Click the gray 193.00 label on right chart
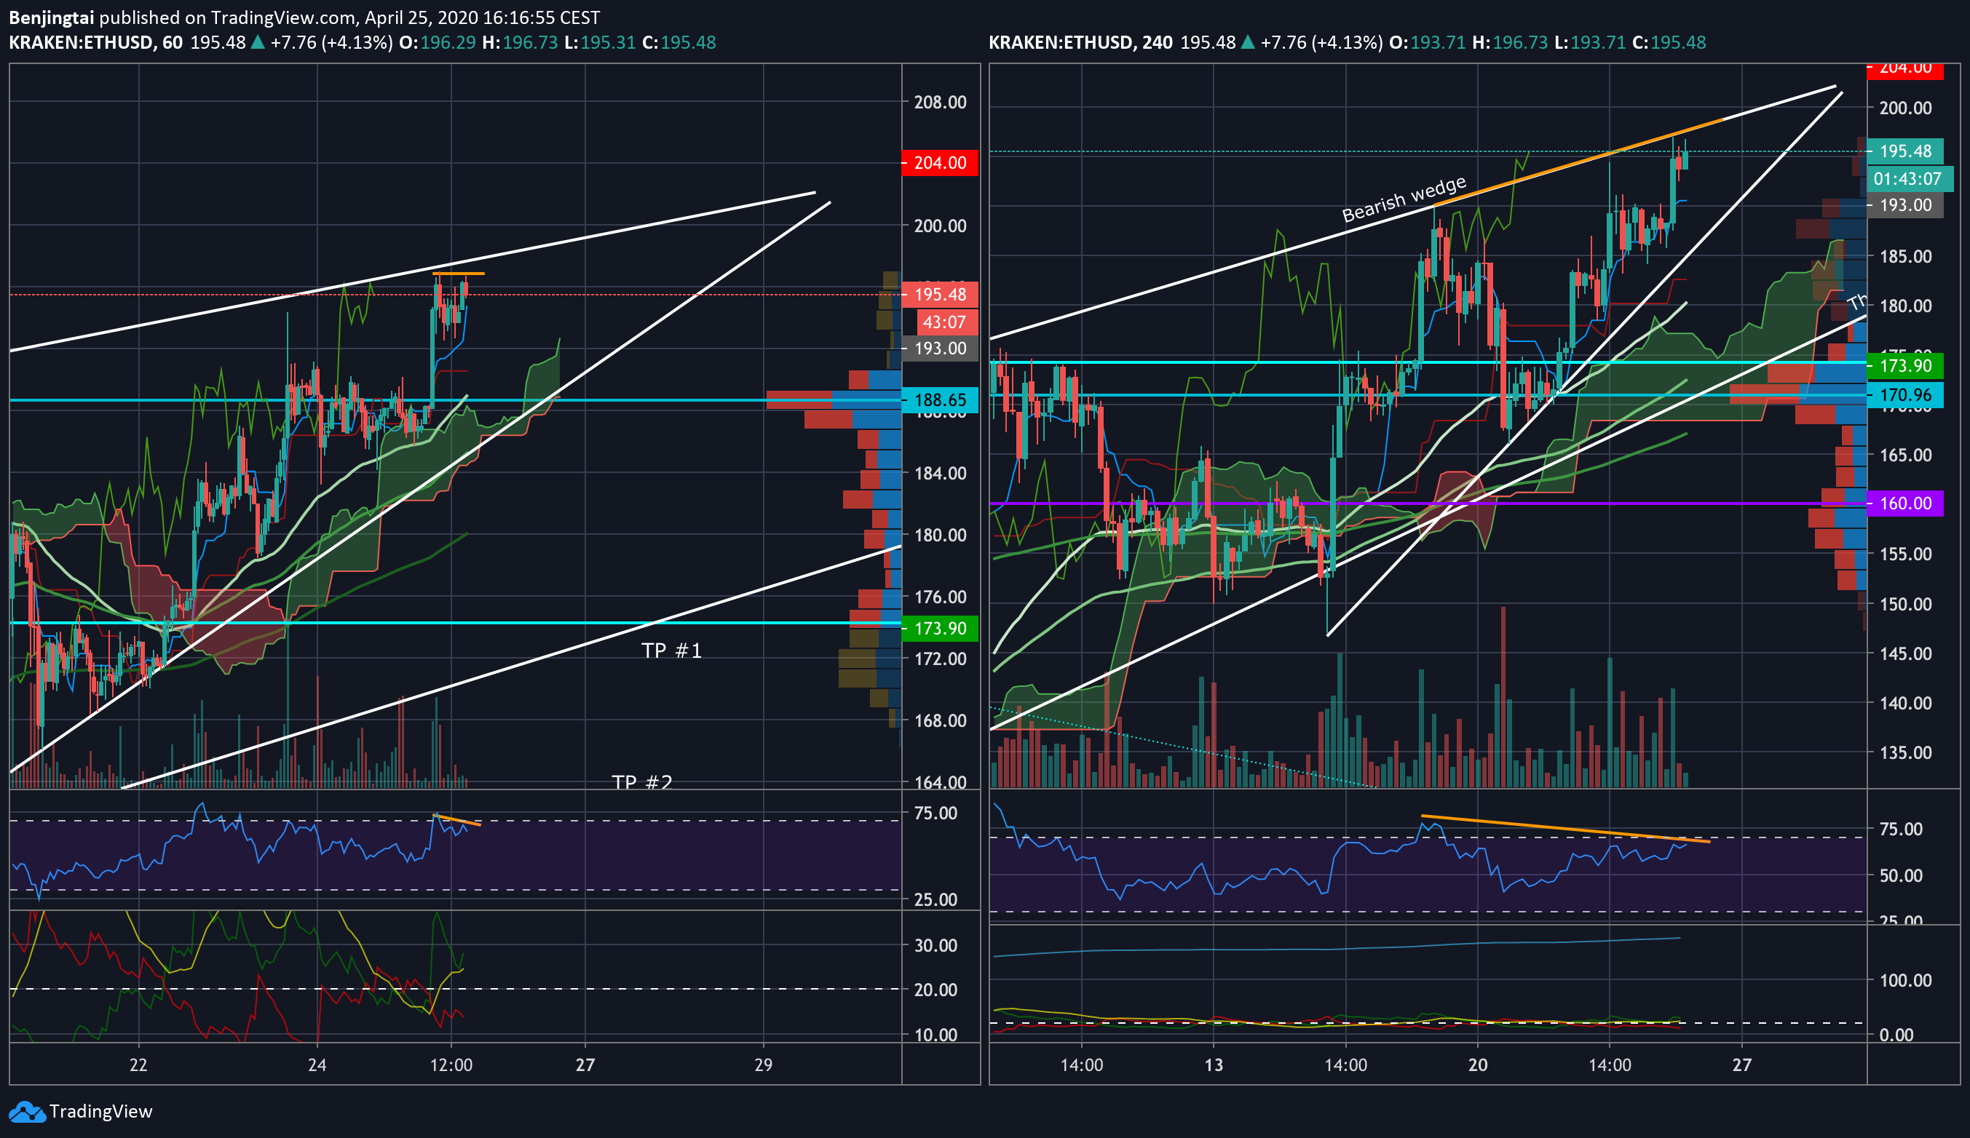1970x1138 pixels. coord(1904,206)
